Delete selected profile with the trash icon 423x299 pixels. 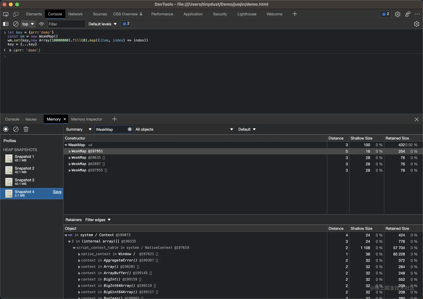(26, 129)
